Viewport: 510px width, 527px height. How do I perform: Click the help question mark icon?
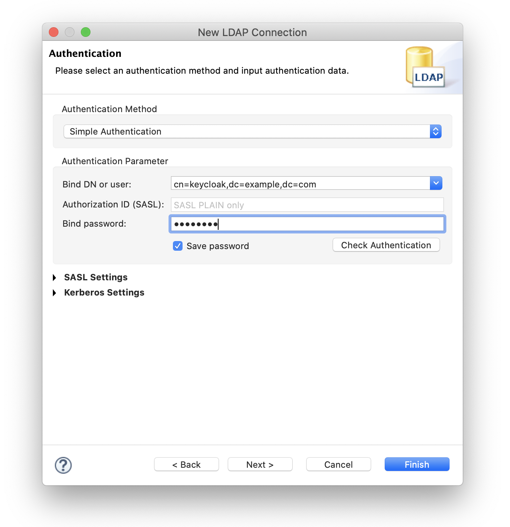pyautogui.click(x=63, y=465)
